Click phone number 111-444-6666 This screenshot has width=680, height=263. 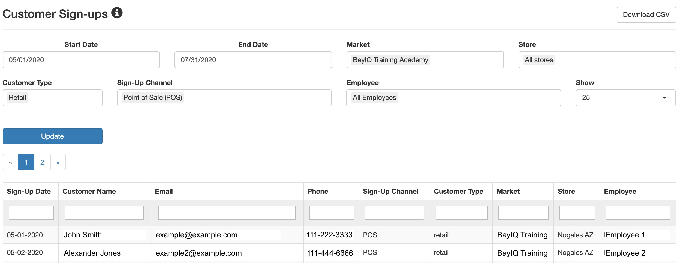pyautogui.click(x=330, y=253)
